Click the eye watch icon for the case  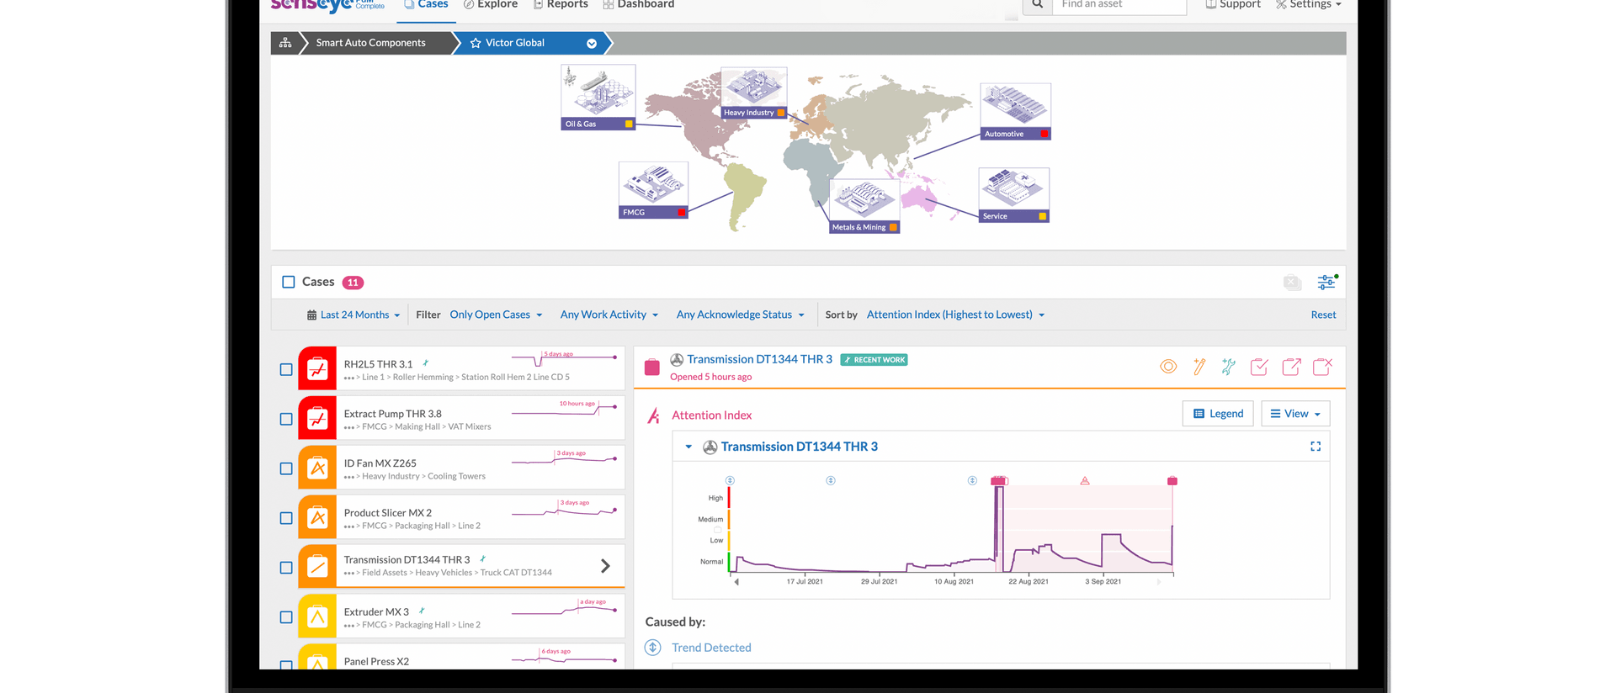[1168, 367]
